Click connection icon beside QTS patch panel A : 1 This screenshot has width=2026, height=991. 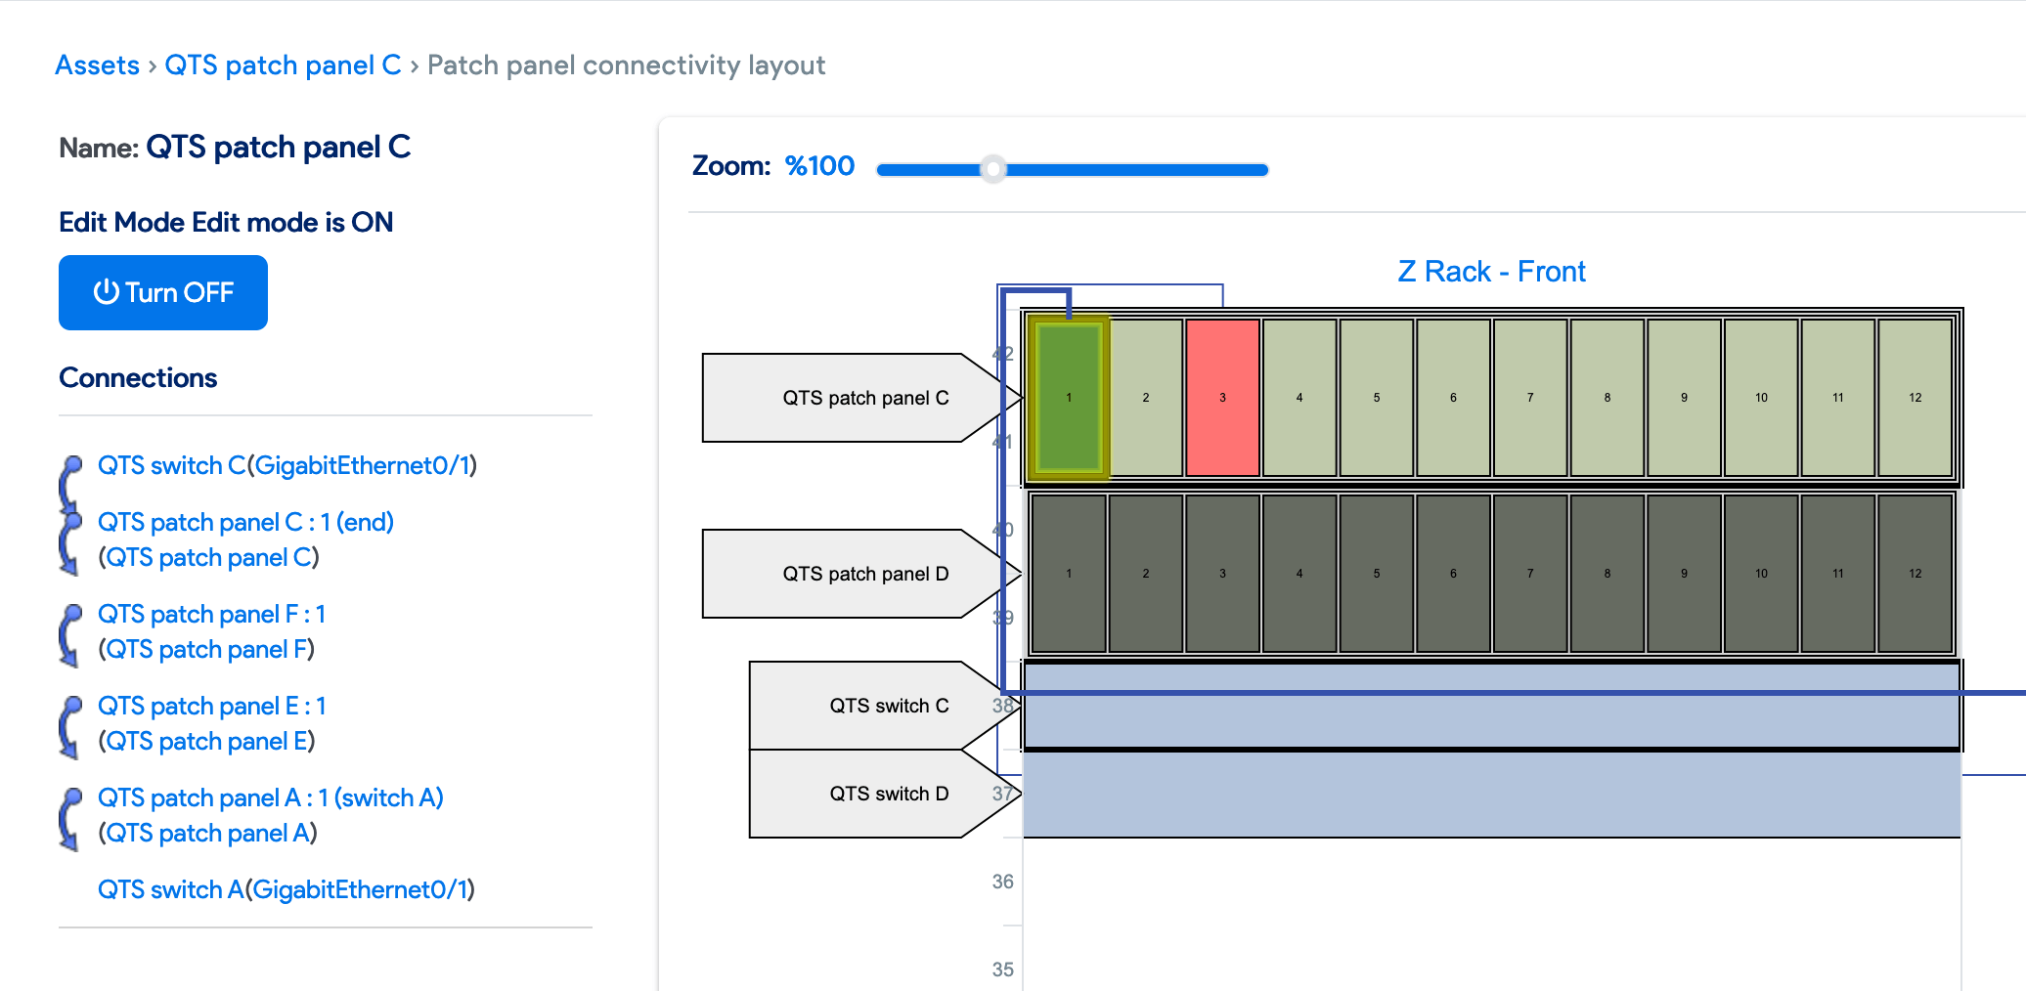tap(70, 815)
